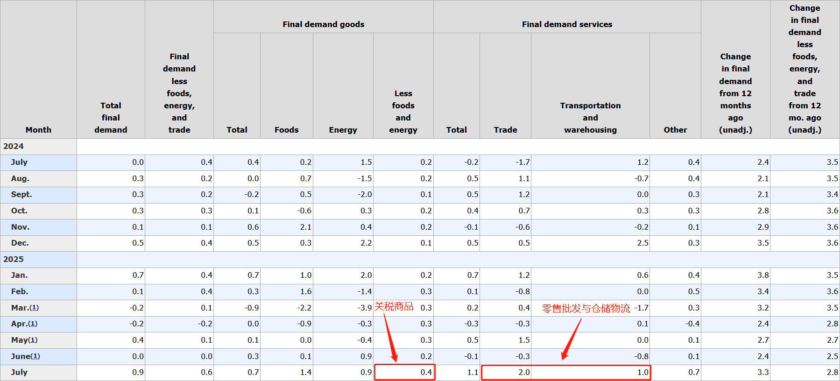Click the 'Energy' column header
This screenshot has height=381, width=840.
343,130
